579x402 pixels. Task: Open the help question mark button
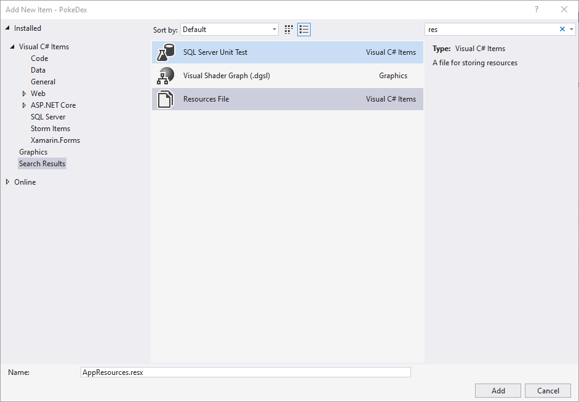(537, 9)
